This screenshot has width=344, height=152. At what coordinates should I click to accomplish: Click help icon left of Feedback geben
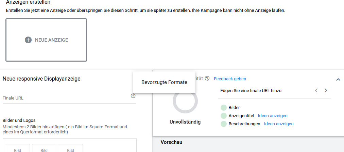pos(207,79)
